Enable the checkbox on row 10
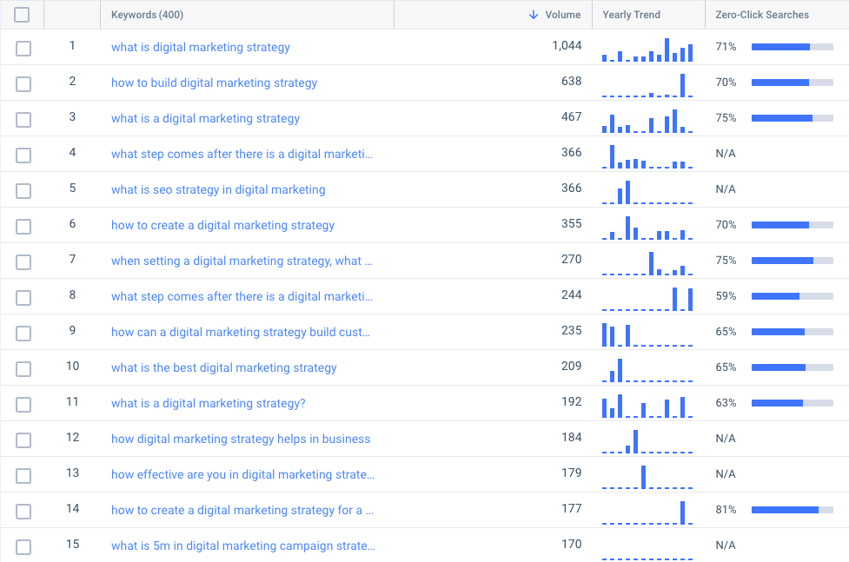The width and height of the screenshot is (849, 562). point(23,368)
